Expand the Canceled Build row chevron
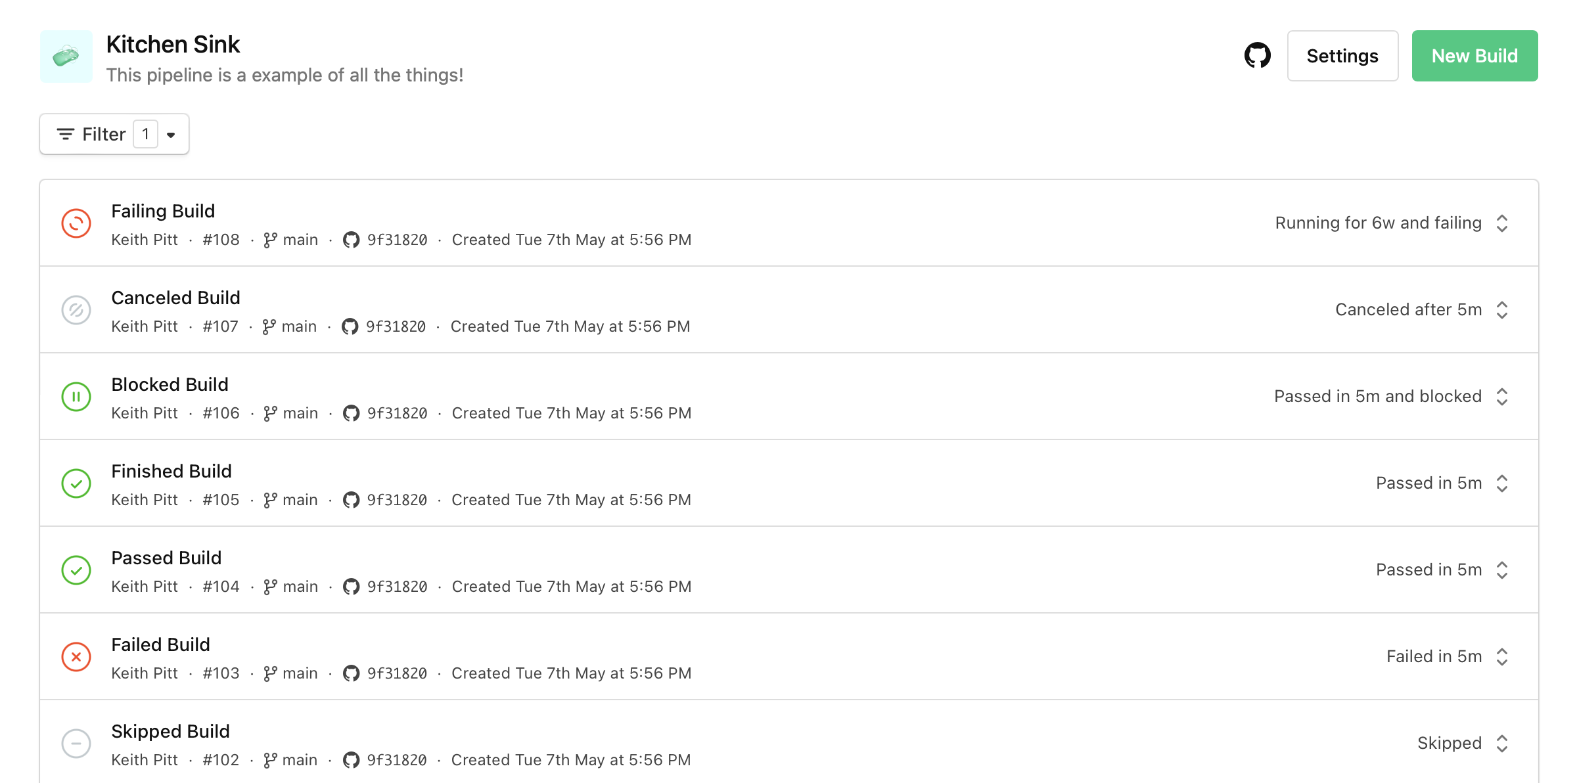Viewport: 1577px width, 783px height. tap(1502, 310)
